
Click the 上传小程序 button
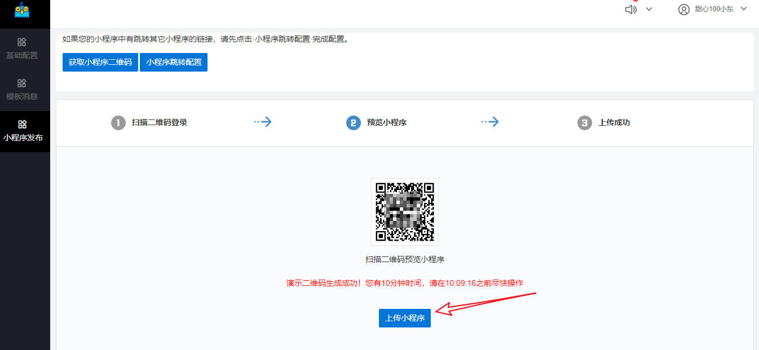pos(405,318)
